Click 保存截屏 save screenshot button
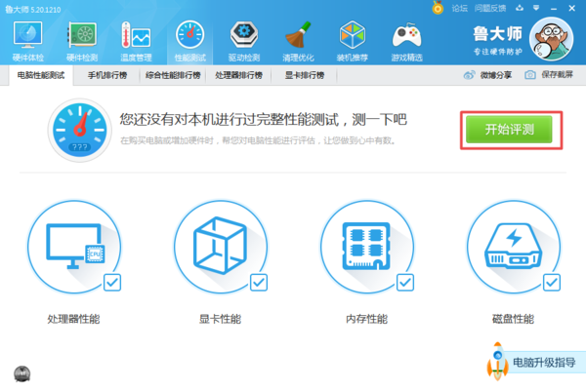Image resolution: width=586 pixels, height=390 pixels. click(x=550, y=75)
